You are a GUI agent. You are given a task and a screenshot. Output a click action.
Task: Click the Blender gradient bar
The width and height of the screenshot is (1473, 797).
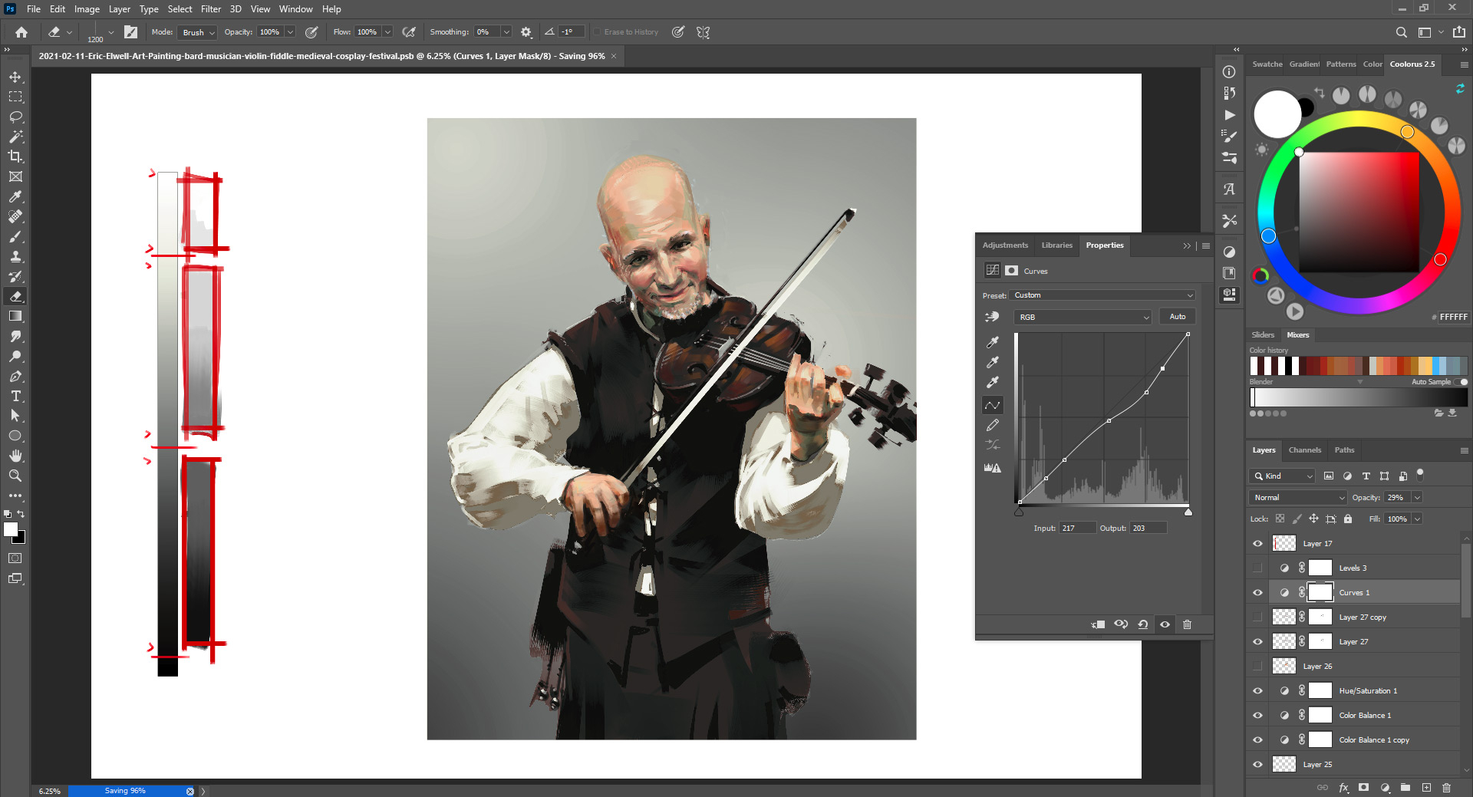pos(1359,397)
